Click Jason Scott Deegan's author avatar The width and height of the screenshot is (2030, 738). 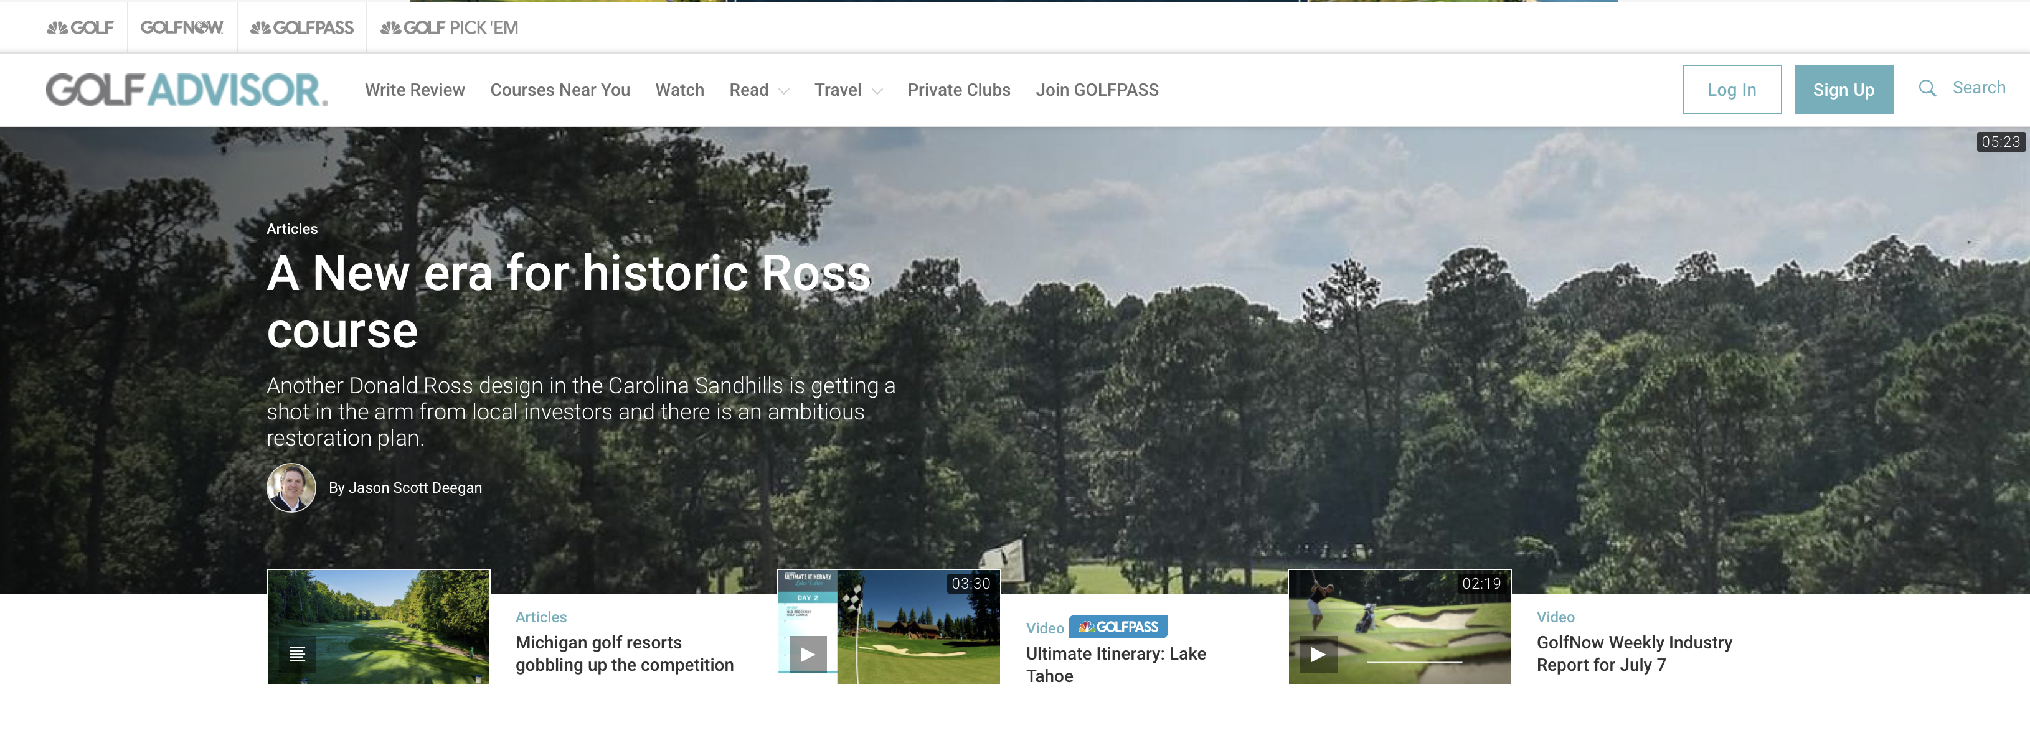point(291,487)
